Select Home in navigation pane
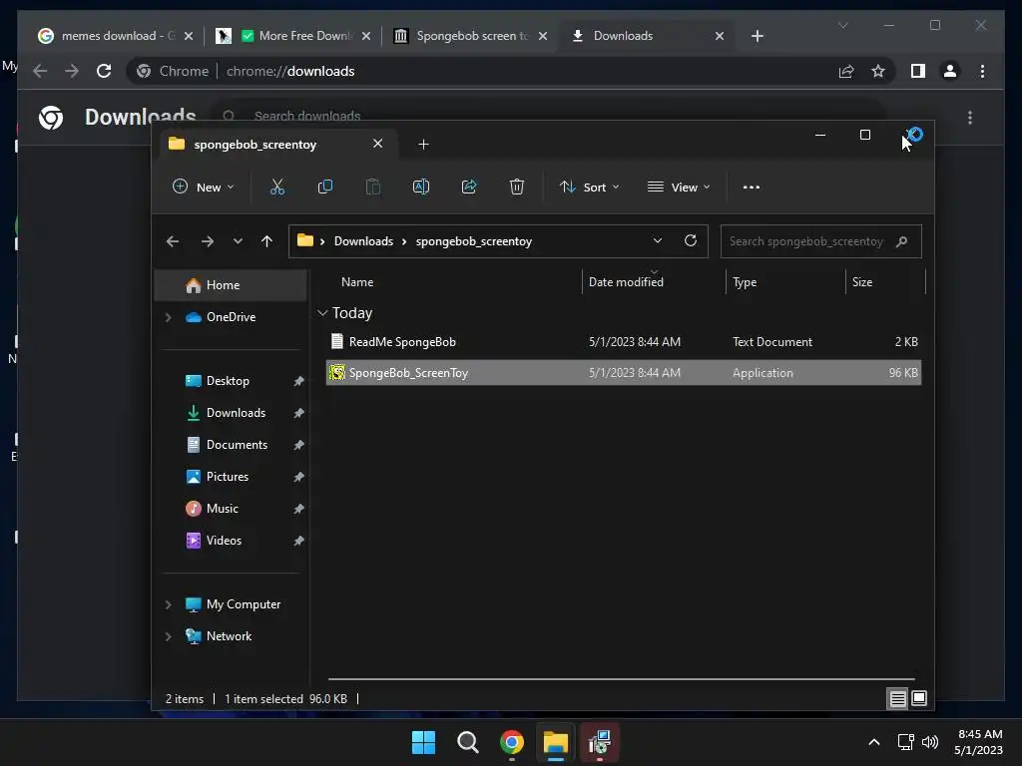Image resolution: width=1022 pixels, height=766 pixels. [231, 285]
